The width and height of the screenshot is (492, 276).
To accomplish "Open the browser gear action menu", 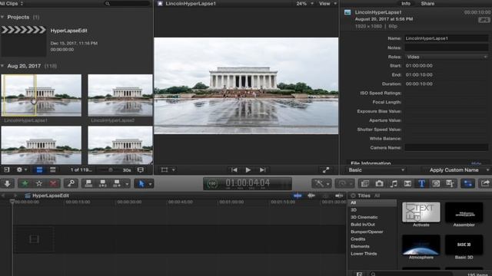I will coord(22,169).
